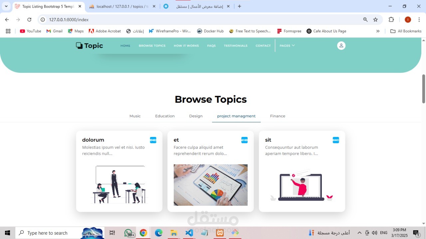Open the Gmail bookmark
This screenshot has width=426, height=239.
[54, 31]
